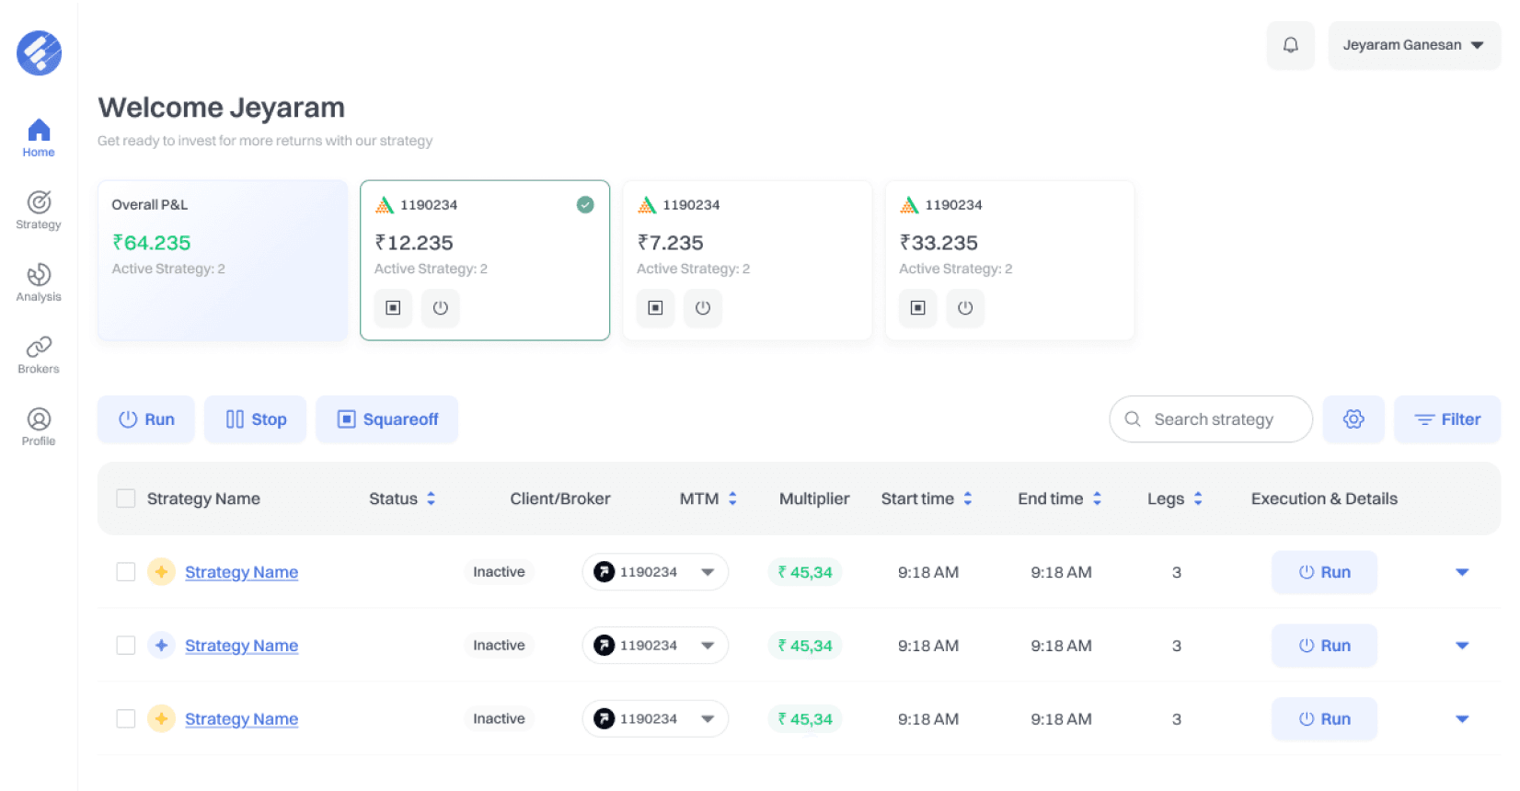1520x791 pixels.
Task: Click the ₹64.235 overall amount
Action: tap(152, 243)
